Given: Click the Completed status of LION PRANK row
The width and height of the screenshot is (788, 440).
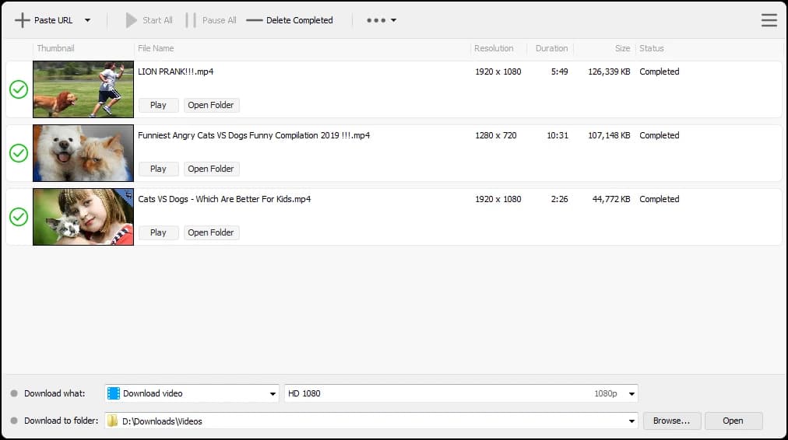Looking at the screenshot, I should click(x=660, y=72).
